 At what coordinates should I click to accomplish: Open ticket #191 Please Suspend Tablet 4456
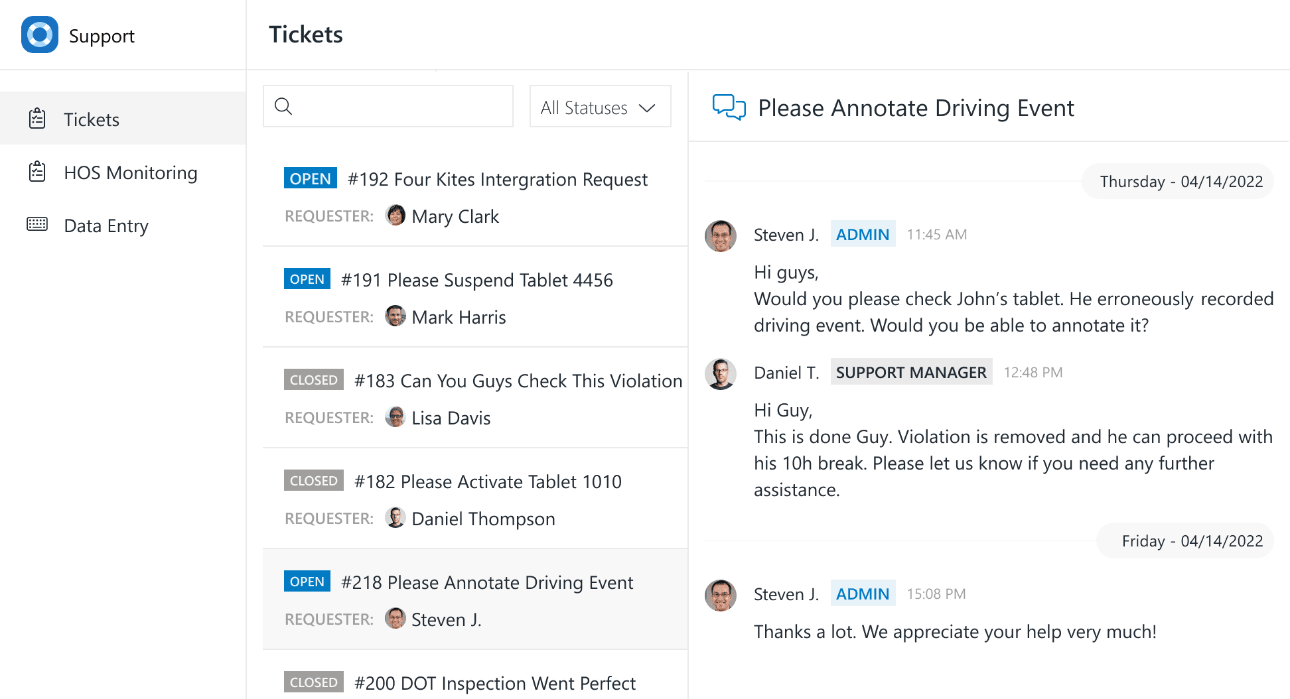coord(475,297)
